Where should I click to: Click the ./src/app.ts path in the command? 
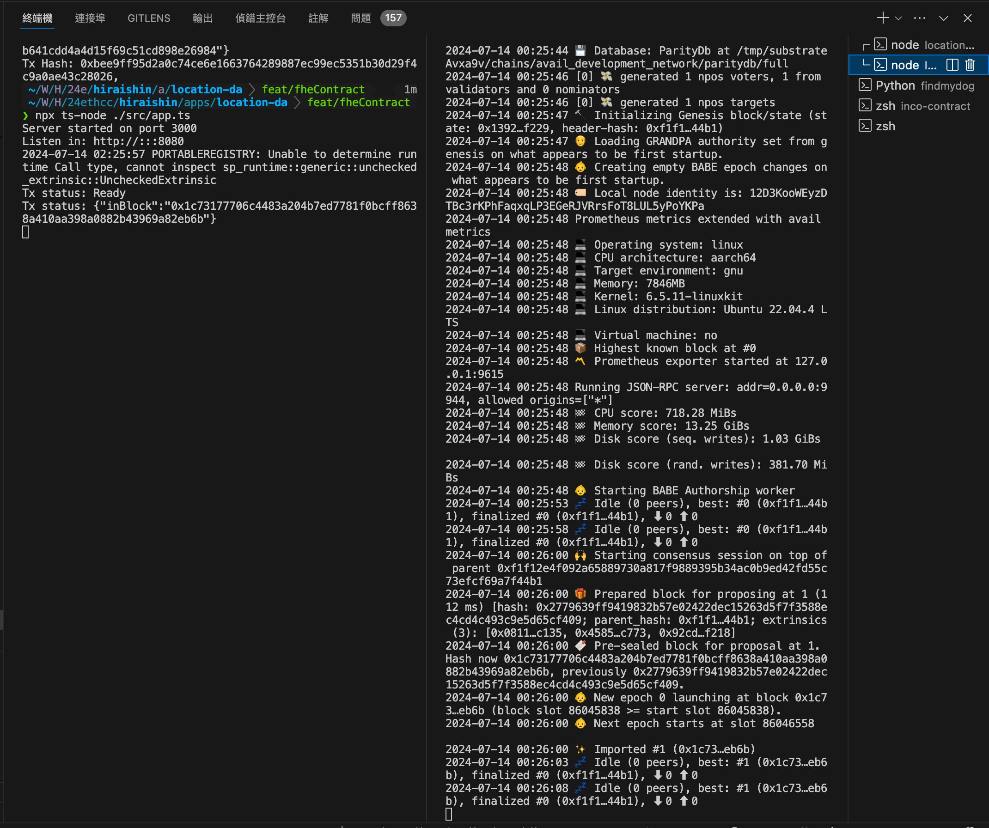pyautogui.click(x=152, y=116)
